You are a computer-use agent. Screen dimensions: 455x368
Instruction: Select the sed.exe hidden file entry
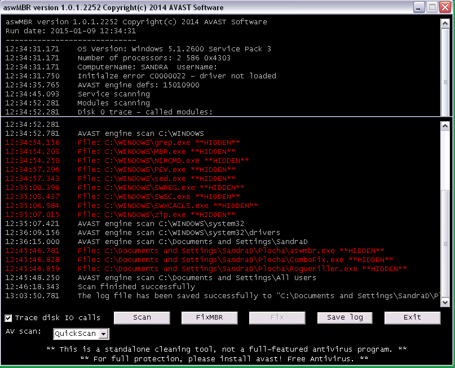tap(120, 179)
